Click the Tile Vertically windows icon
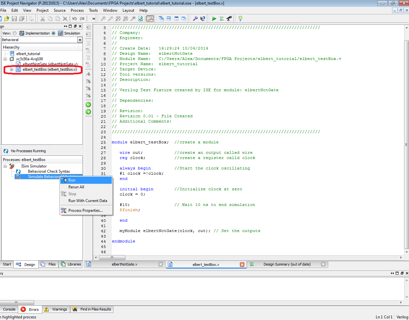Screen dimensions: 409x320 176,19
